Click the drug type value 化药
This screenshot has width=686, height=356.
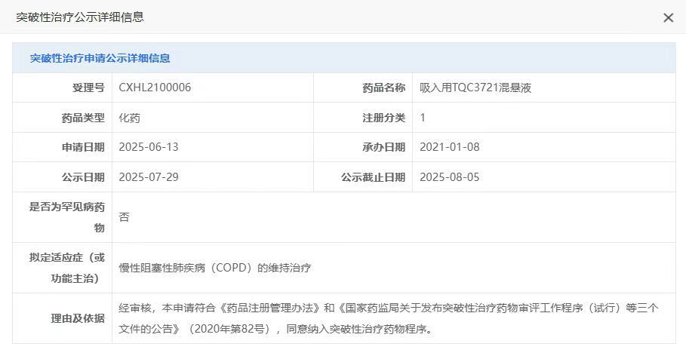130,118
